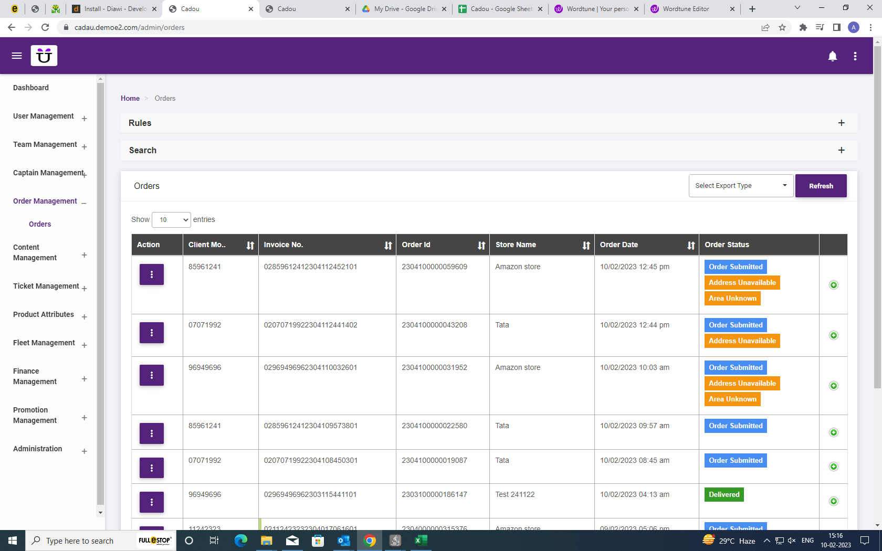Viewport: 882px width, 551px height.
Task: Open Windows Start menu
Action: click(x=13, y=541)
